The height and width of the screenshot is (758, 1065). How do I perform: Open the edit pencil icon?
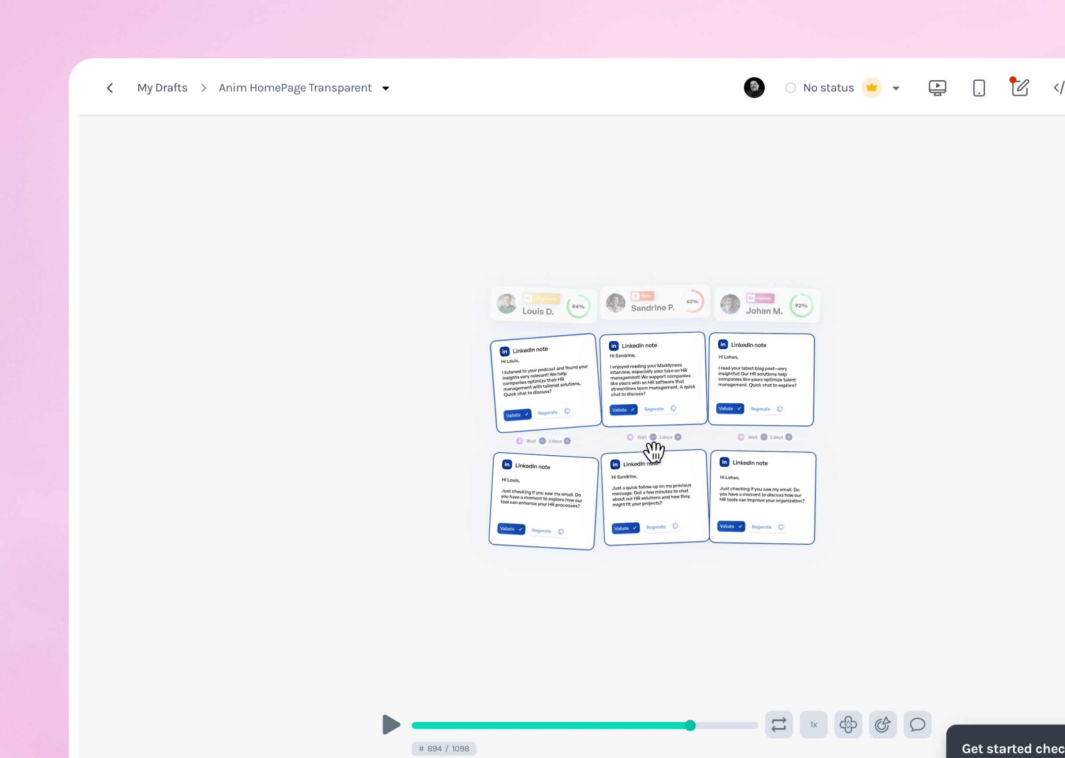tap(1020, 88)
